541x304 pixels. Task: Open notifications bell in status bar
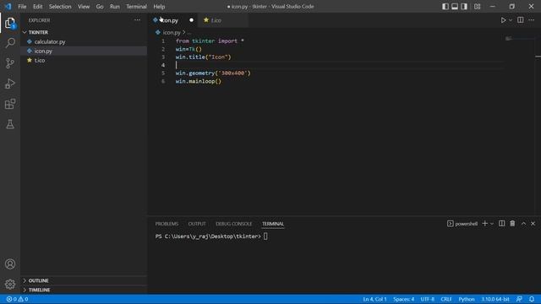(532, 299)
